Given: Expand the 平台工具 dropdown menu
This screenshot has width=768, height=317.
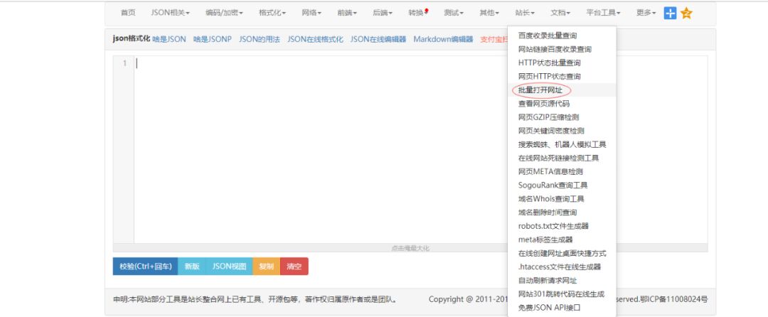Looking at the screenshot, I should tap(604, 14).
